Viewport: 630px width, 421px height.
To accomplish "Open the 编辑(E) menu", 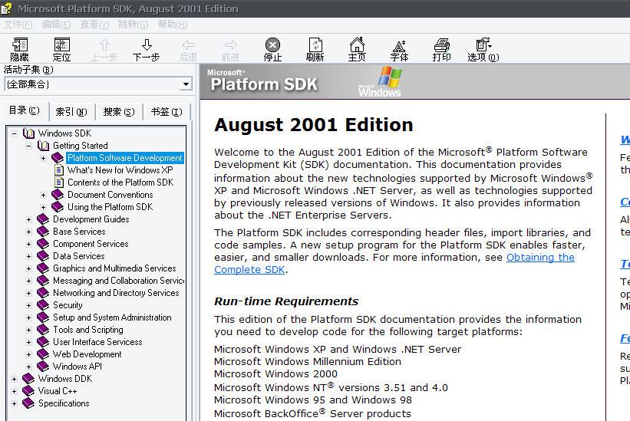I will (56, 25).
